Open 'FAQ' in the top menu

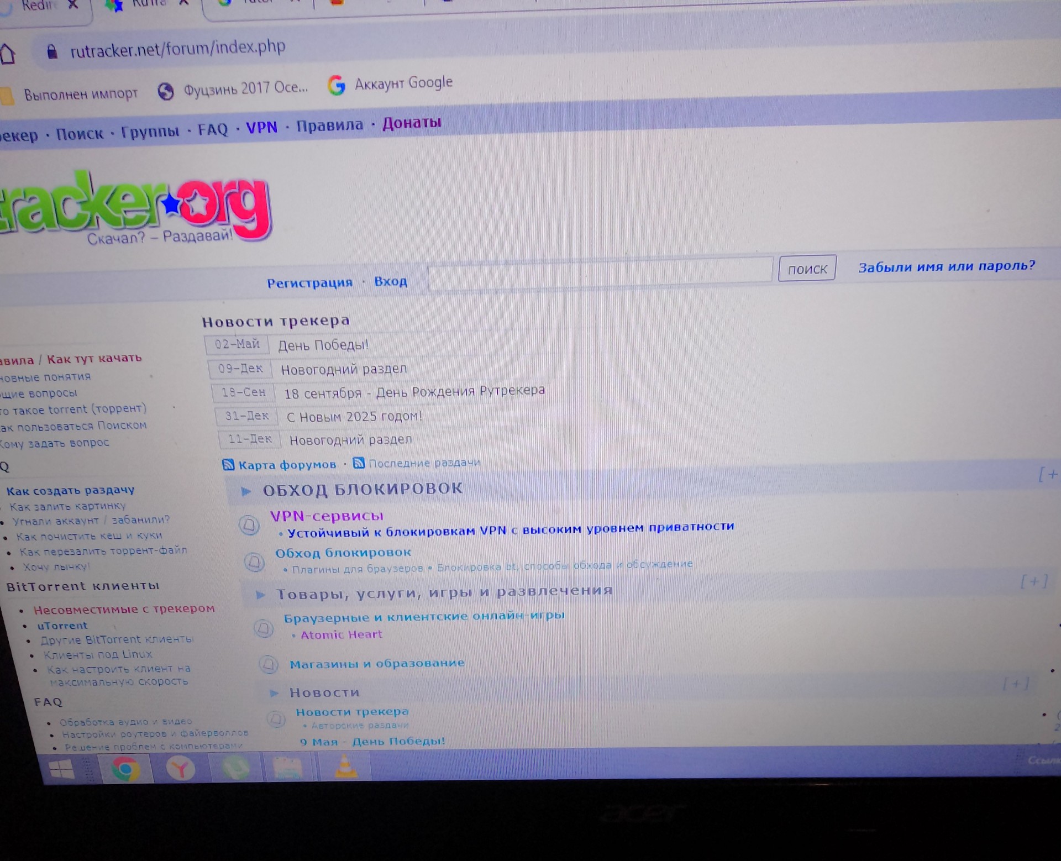213,130
